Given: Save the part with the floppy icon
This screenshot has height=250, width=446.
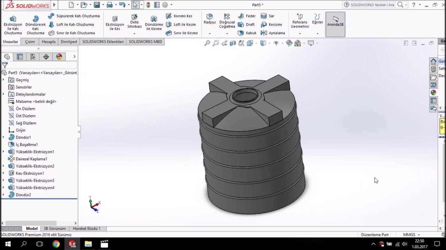Looking at the screenshot, I should [x=97, y=5].
